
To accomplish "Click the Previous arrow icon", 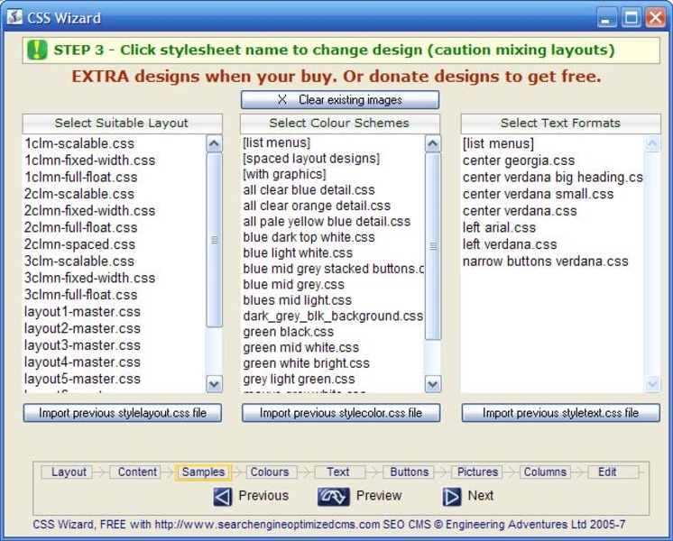I will pos(222,497).
